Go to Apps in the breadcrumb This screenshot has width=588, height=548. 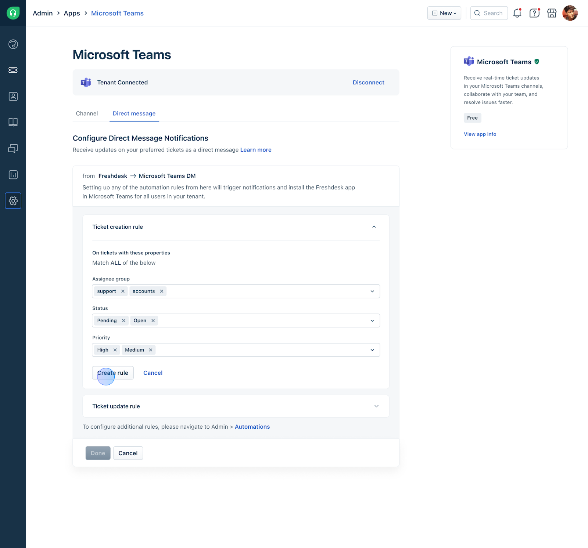pyautogui.click(x=72, y=13)
